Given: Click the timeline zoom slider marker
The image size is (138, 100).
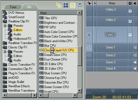Looking at the screenshot, I should [113, 91].
